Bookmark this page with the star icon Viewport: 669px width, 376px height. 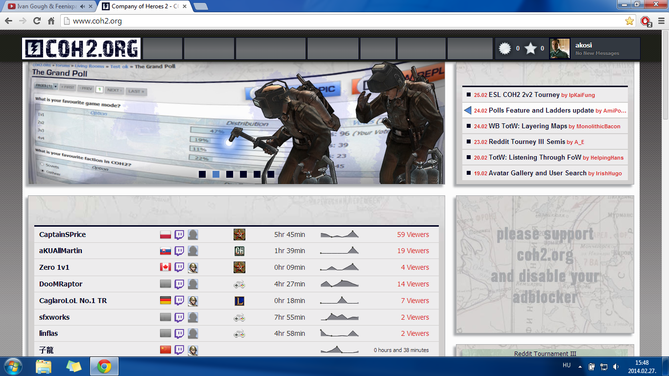(x=629, y=21)
